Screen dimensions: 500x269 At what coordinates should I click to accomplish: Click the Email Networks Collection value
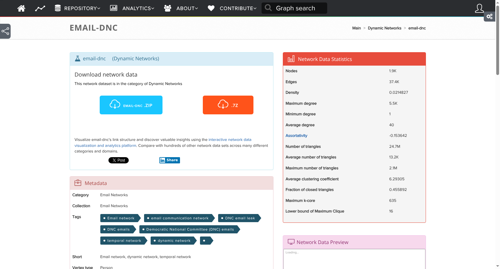point(114,206)
